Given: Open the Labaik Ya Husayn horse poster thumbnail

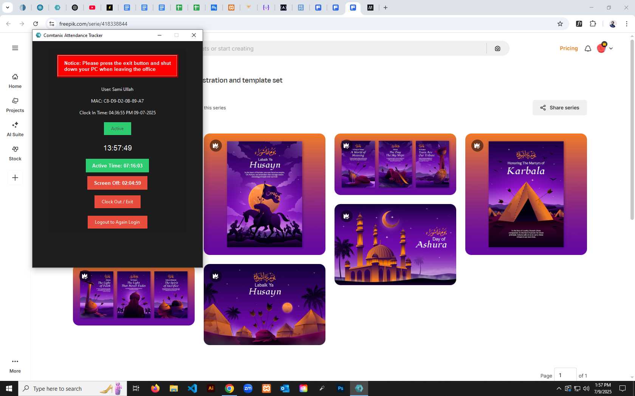Looking at the screenshot, I should pyautogui.click(x=265, y=194).
